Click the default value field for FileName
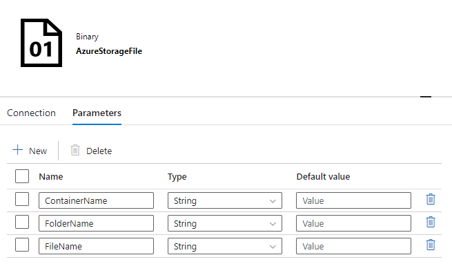 (x=353, y=246)
